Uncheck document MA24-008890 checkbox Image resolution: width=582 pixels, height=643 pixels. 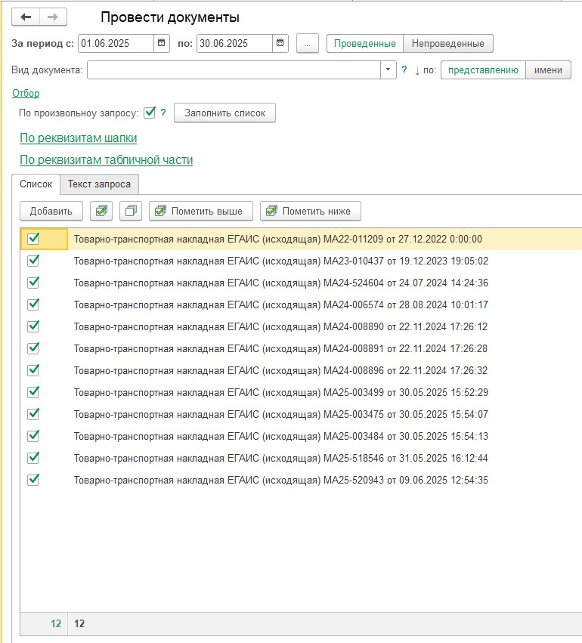tap(33, 326)
